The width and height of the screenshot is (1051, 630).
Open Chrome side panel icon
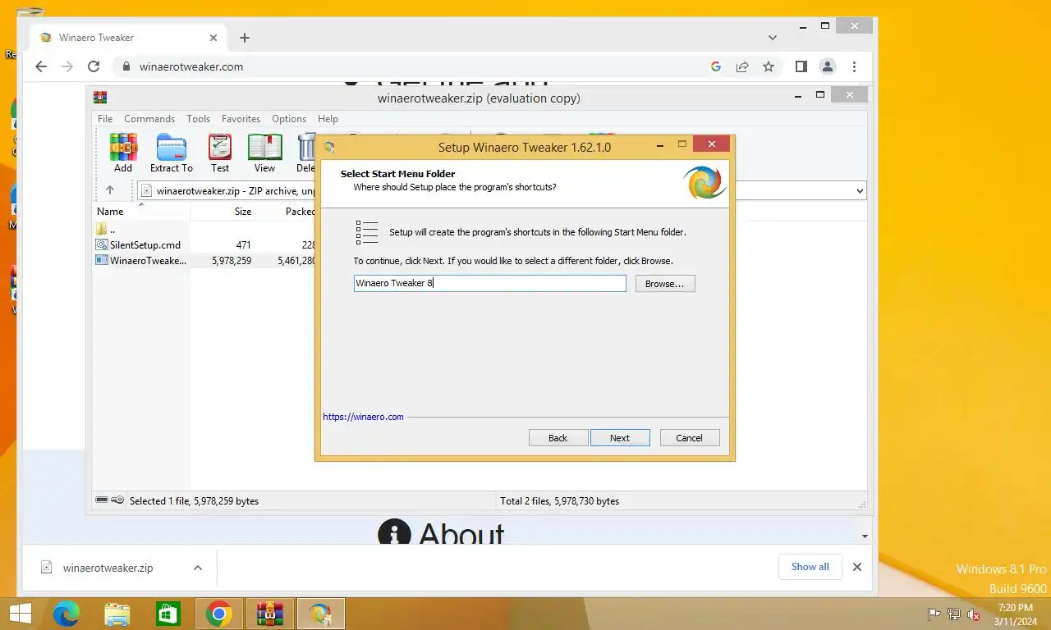pos(801,66)
